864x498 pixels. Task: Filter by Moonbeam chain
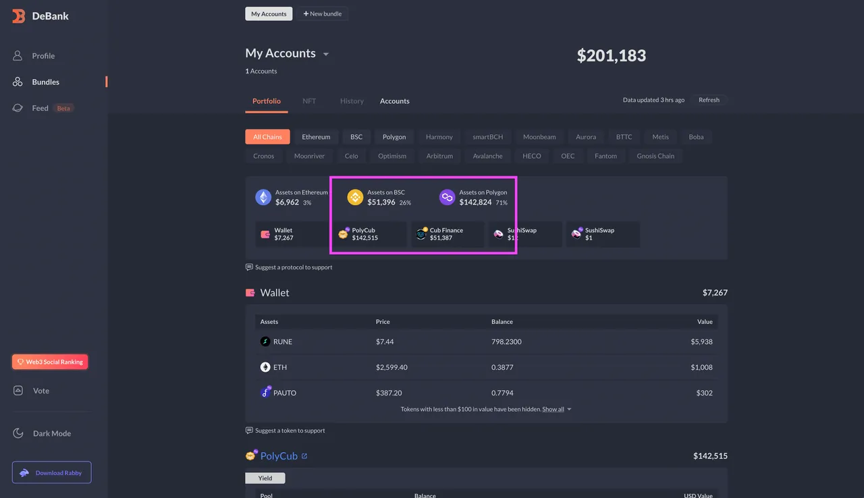(539, 137)
